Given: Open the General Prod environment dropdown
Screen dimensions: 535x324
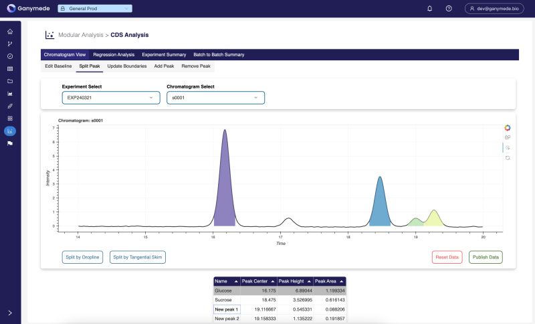Looking at the screenshot, I should (95, 9).
